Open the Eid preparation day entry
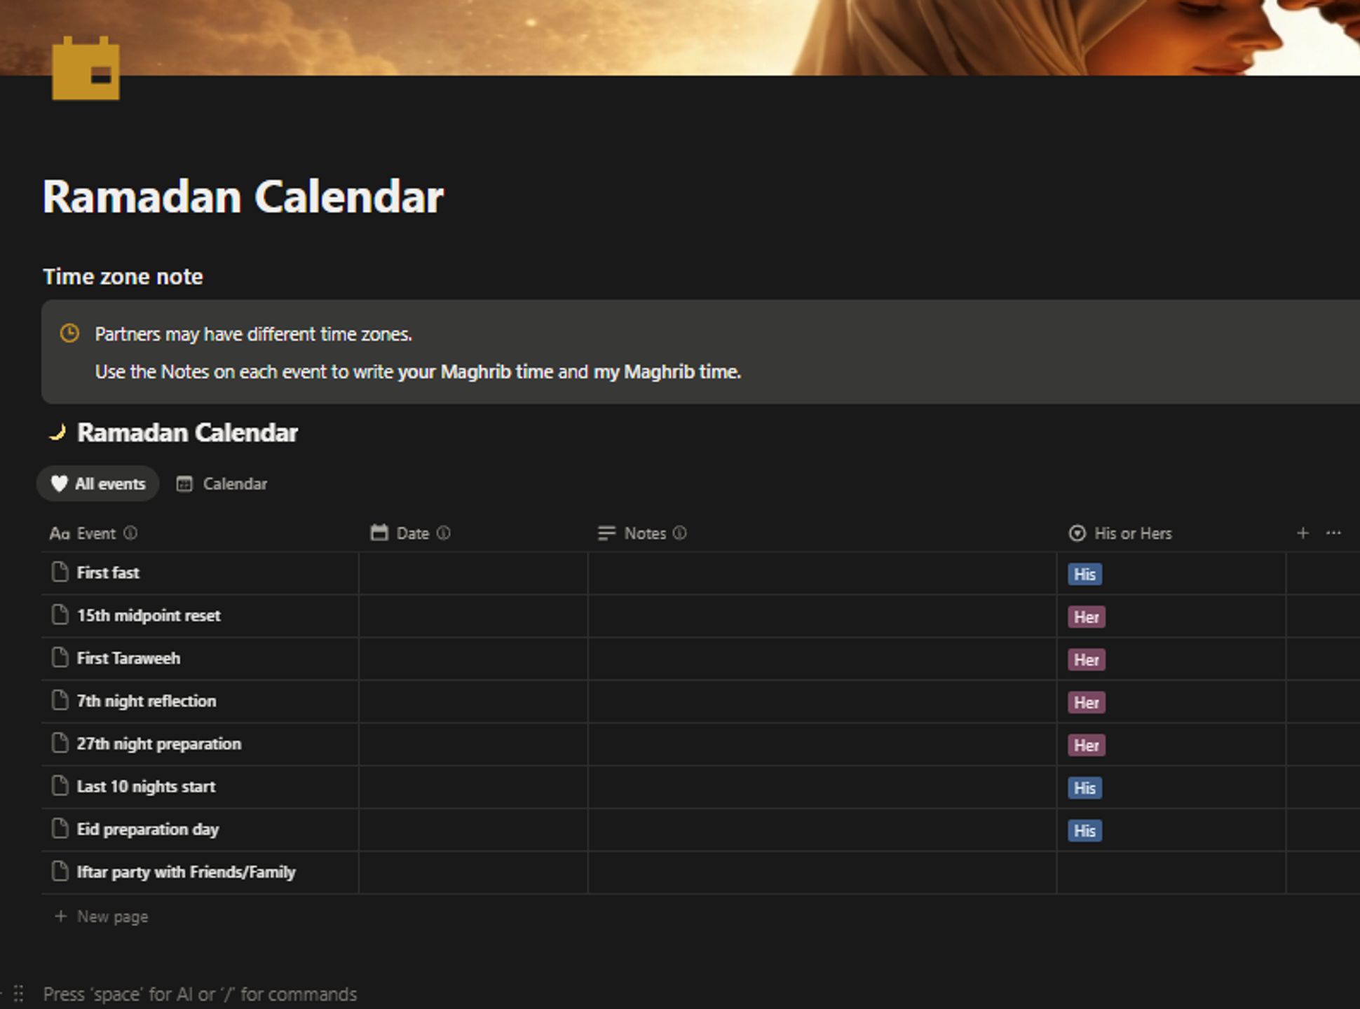Image resolution: width=1360 pixels, height=1009 pixels. click(148, 830)
